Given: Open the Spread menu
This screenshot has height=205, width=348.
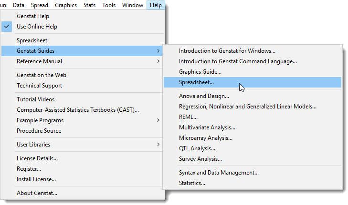Looking at the screenshot, I should [40, 5].
